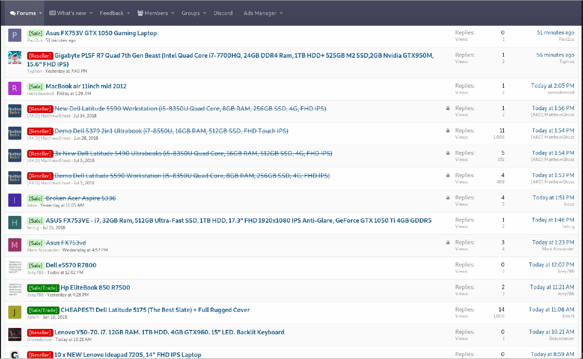Open thread Asus FX753vd
This screenshot has width=583, height=359.
(x=66, y=243)
